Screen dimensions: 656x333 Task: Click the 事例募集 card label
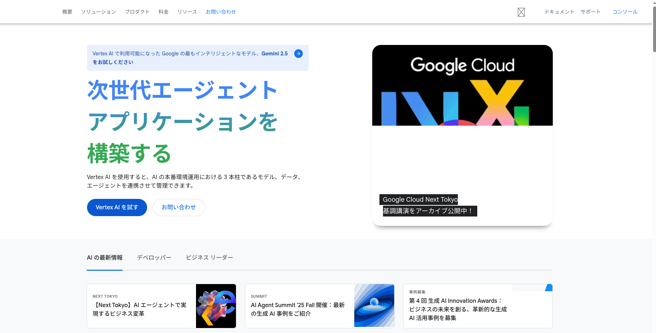coord(417,292)
